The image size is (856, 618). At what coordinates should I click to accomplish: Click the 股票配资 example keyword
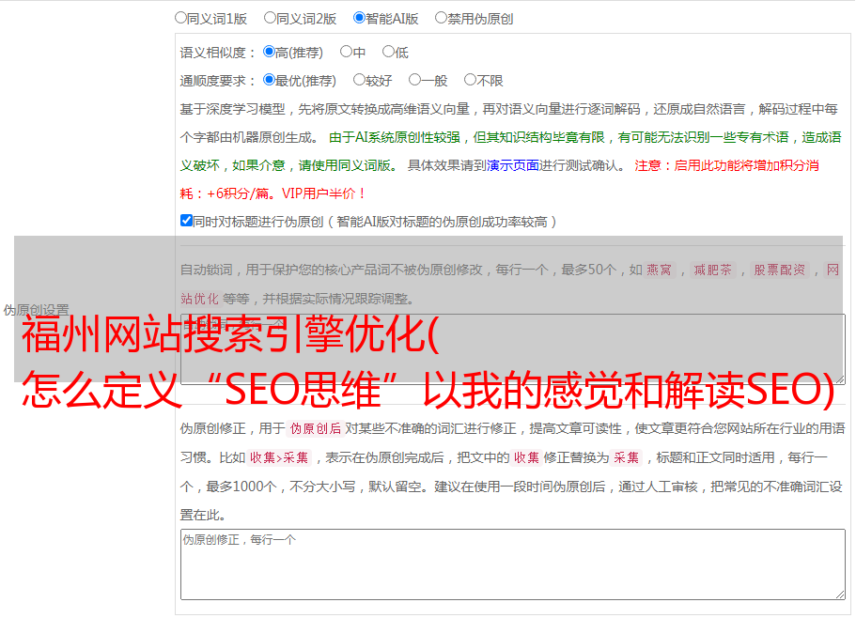click(780, 270)
